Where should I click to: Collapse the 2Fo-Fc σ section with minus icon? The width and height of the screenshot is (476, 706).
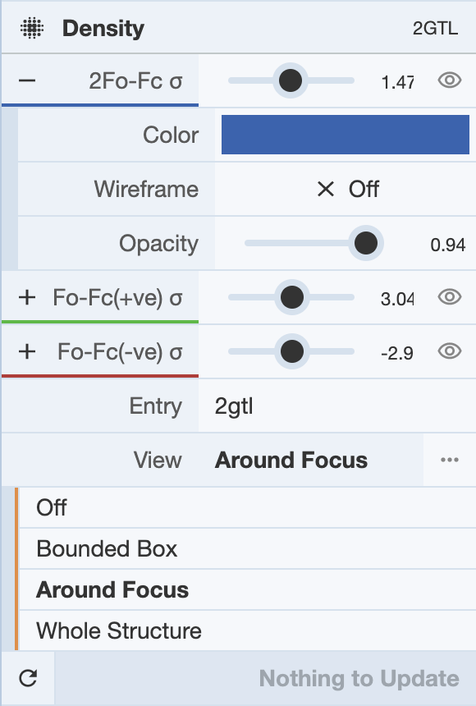(x=27, y=80)
